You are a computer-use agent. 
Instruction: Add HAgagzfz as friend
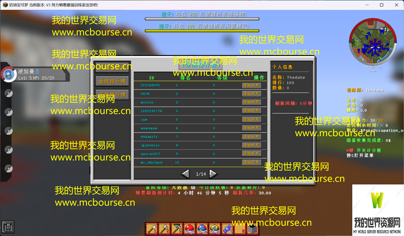[x=251, y=137]
